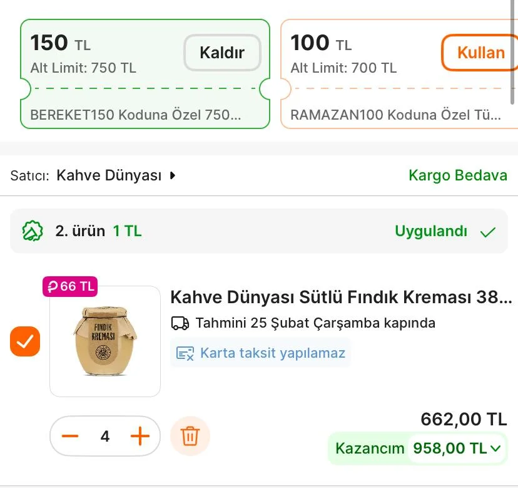The height and width of the screenshot is (488, 518).
Task: Open seller Kahve Dünyası arrow
Action: click(x=173, y=175)
